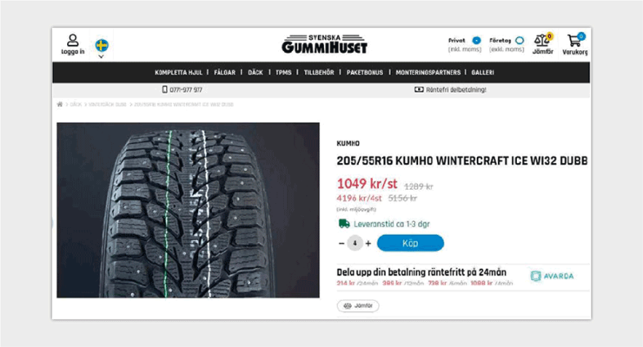
Task: Click the Svenska Gummihuset logo
Action: coord(324,44)
